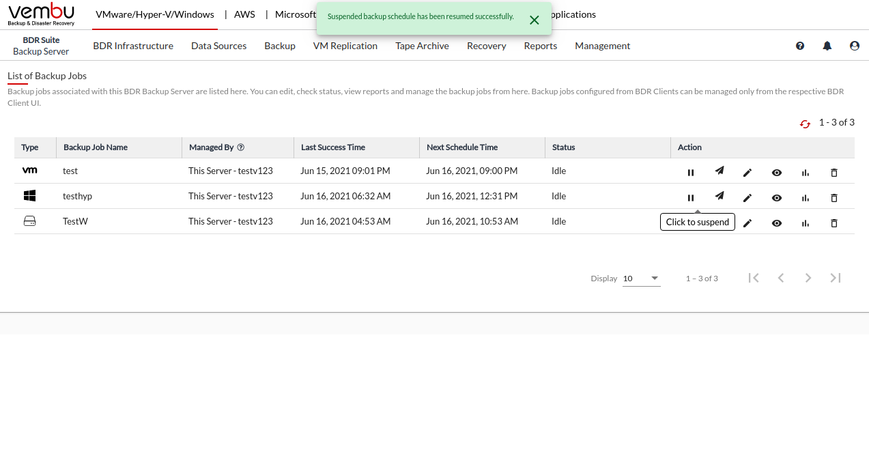The width and height of the screenshot is (869, 456).
Task: Refresh the backup jobs list
Action: pos(805,124)
